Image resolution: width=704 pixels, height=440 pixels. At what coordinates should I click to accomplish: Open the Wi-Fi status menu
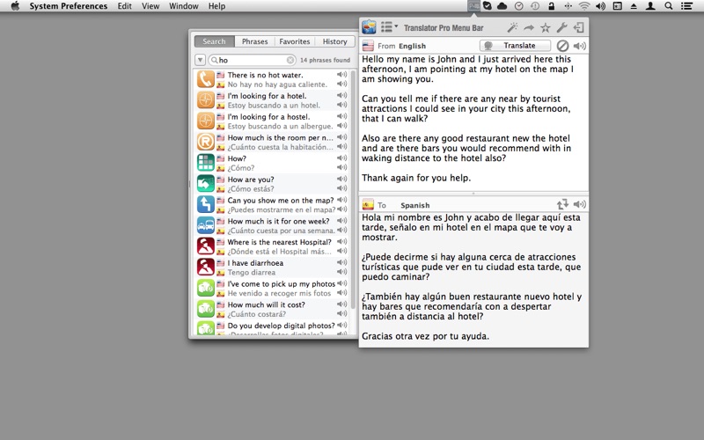click(x=584, y=6)
